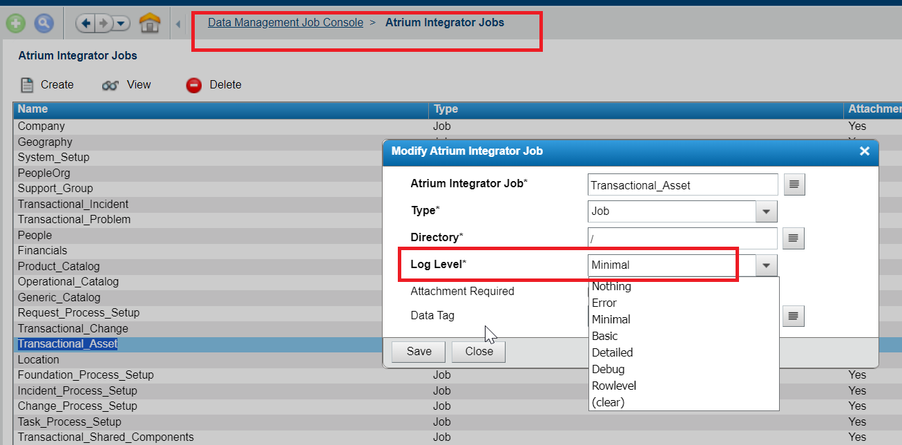
Task: Go to the home page icon
Action: tap(150, 23)
